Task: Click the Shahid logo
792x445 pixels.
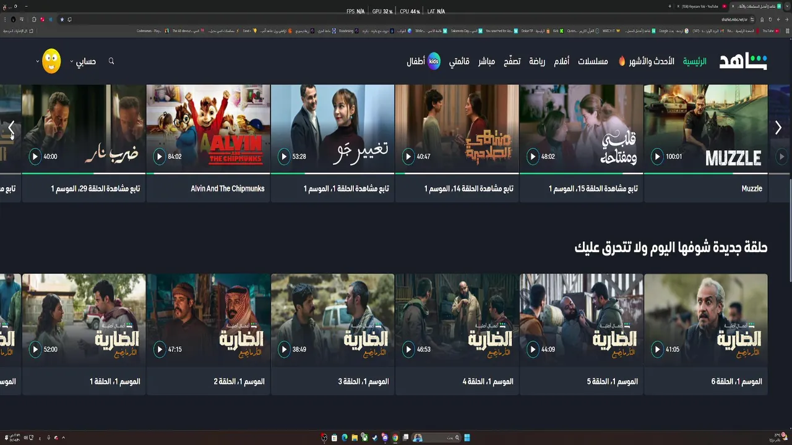Action: [x=743, y=61]
